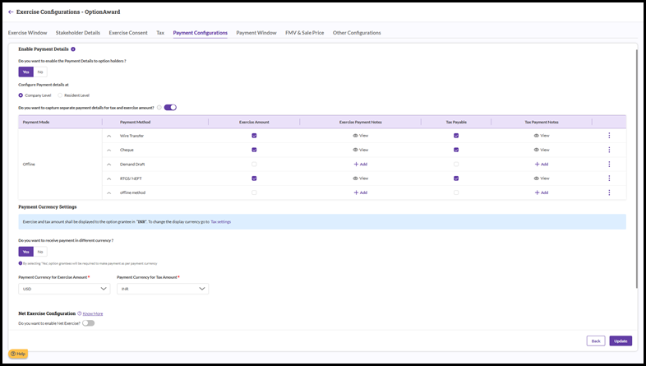The height and width of the screenshot is (366, 646).
Task: Check Tax Payable for offline method
Action: 456,192
